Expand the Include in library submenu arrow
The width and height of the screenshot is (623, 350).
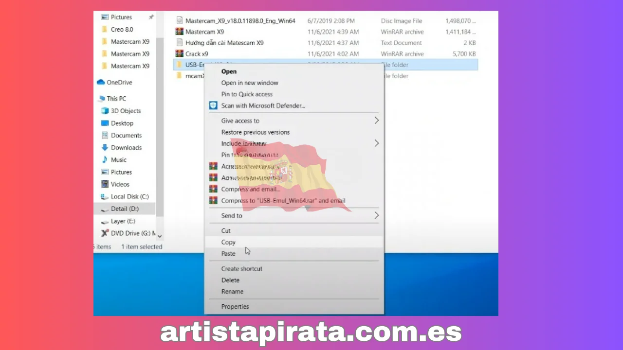[x=376, y=143]
